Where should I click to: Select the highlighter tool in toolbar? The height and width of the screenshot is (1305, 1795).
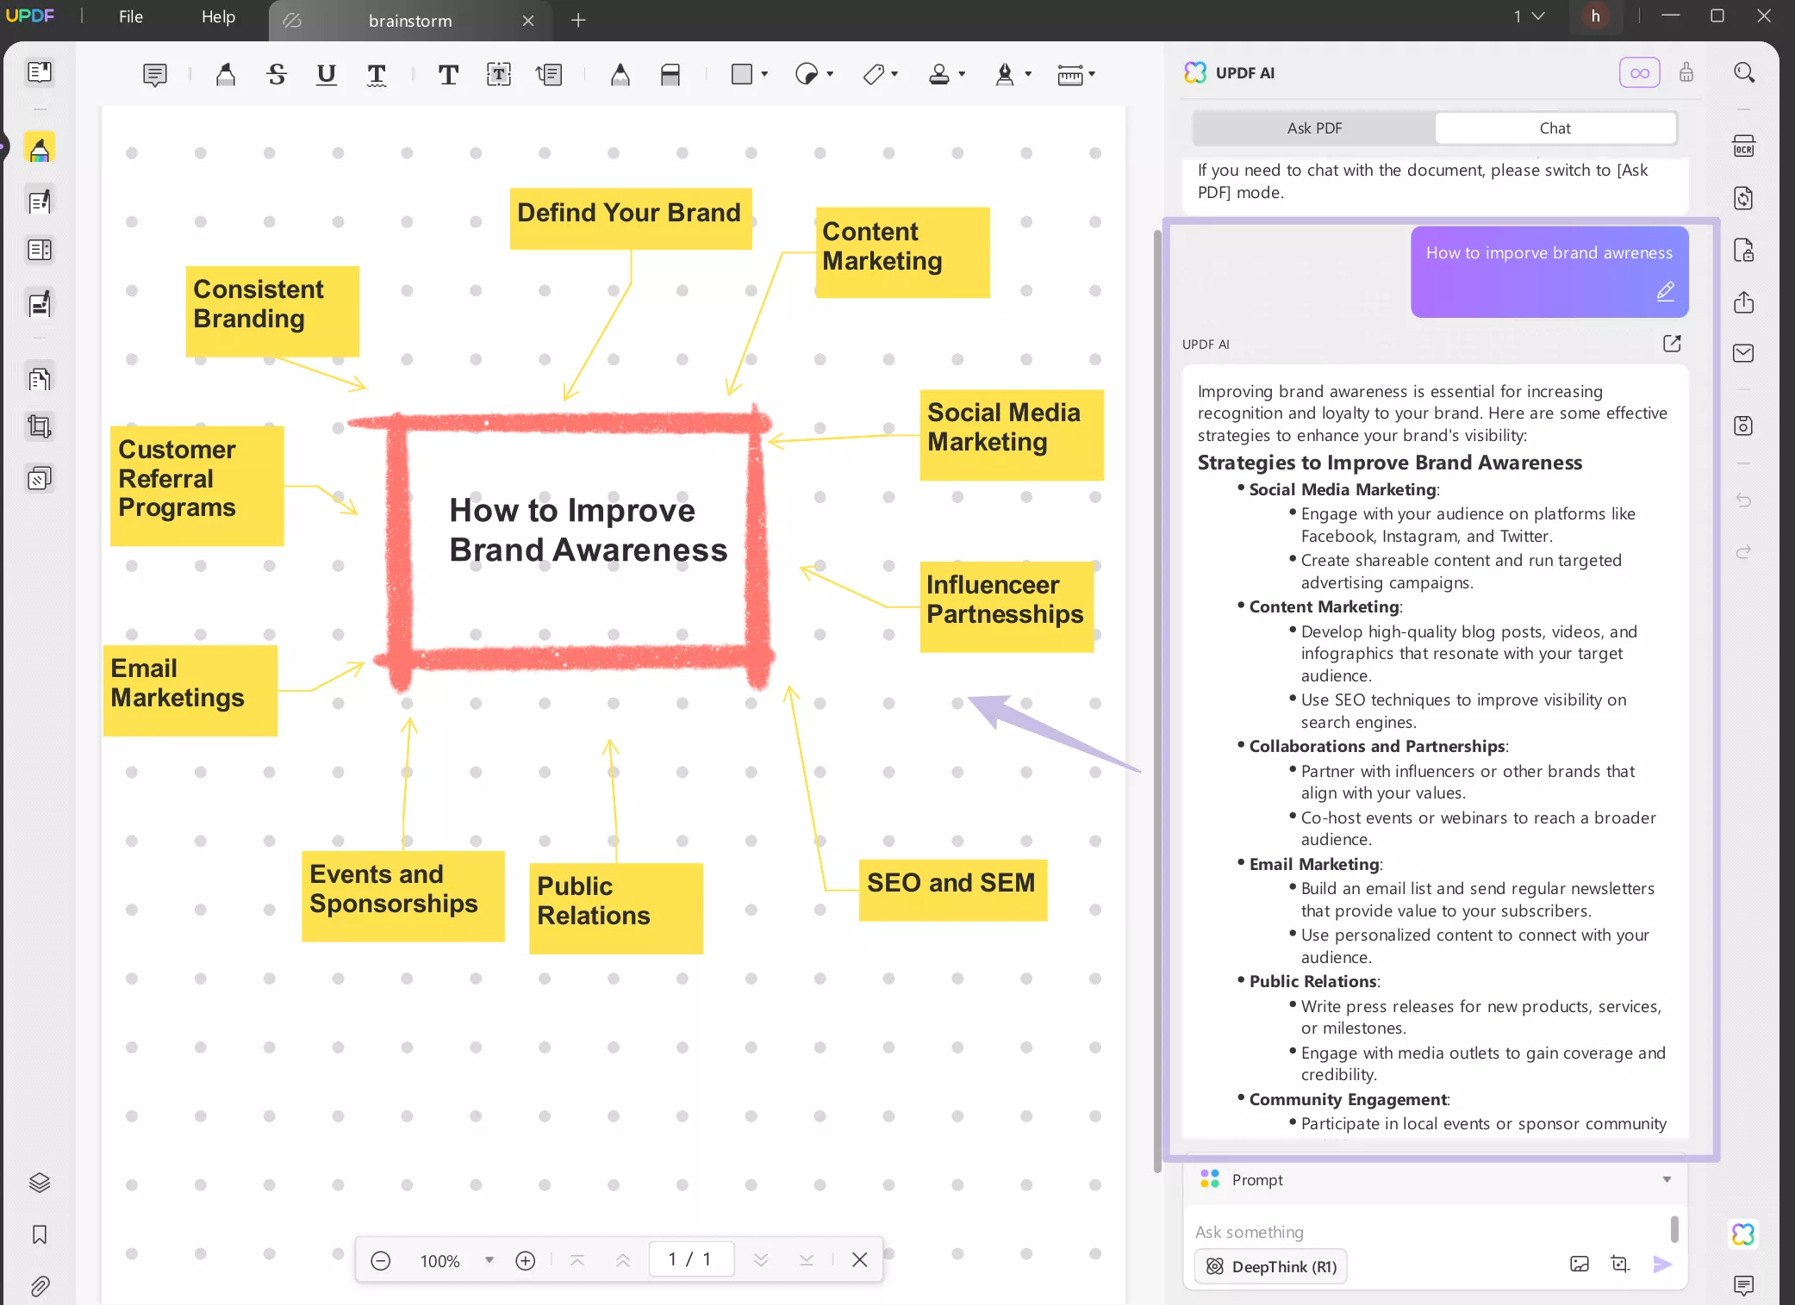[226, 75]
